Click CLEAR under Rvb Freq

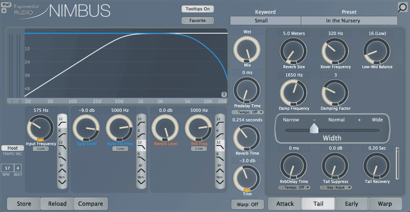click(199, 149)
